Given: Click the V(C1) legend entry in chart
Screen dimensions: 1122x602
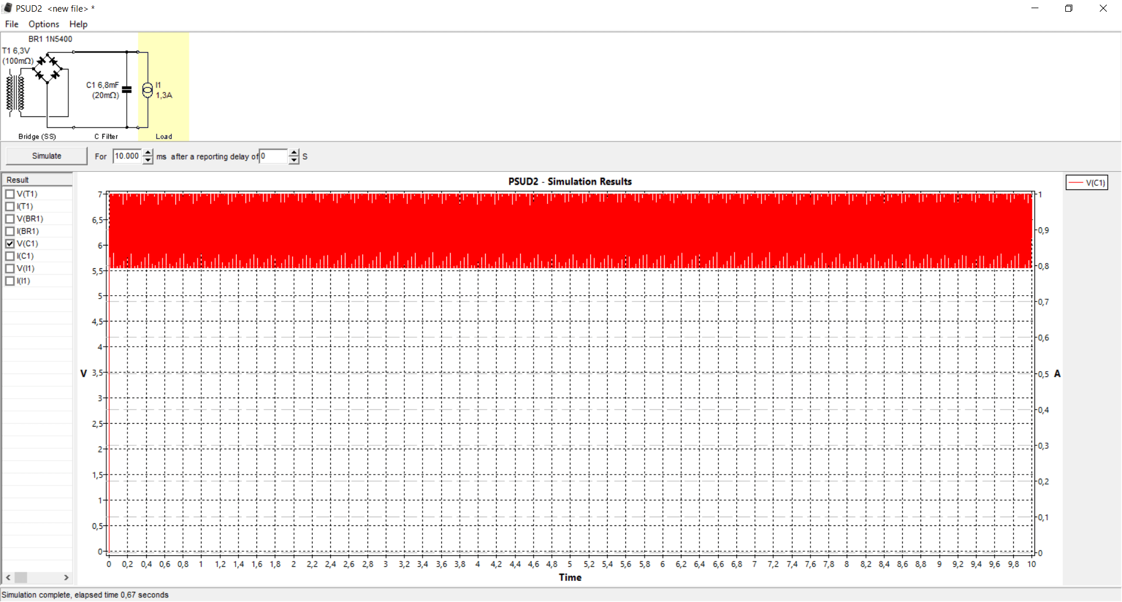Looking at the screenshot, I should click(1087, 183).
